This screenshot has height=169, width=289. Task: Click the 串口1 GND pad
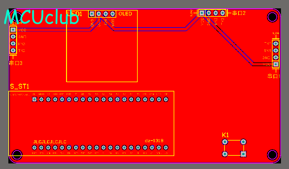point(276,57)
